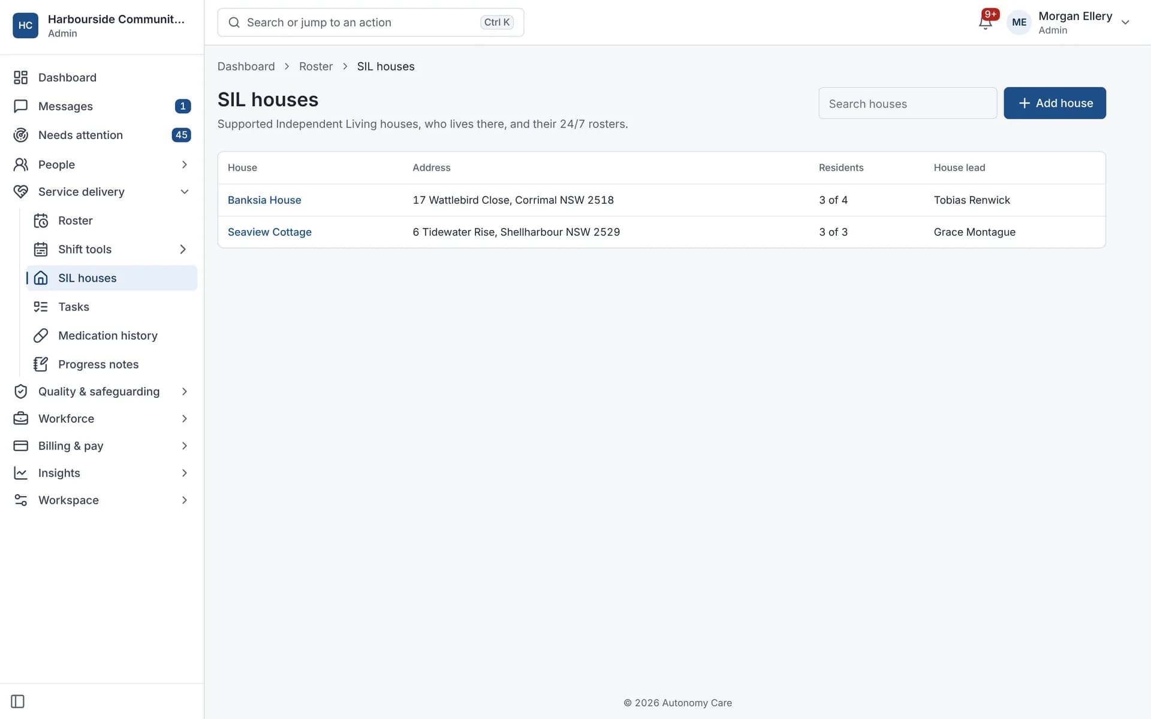Go to Dashboard breadcrumb link
This screenshot has height=719, width=1151.
246,67
